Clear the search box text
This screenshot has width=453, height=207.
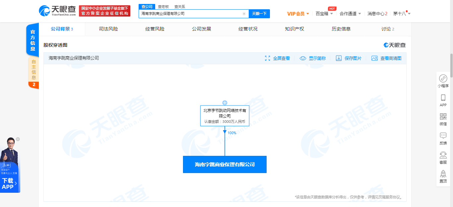click(244, 14)
